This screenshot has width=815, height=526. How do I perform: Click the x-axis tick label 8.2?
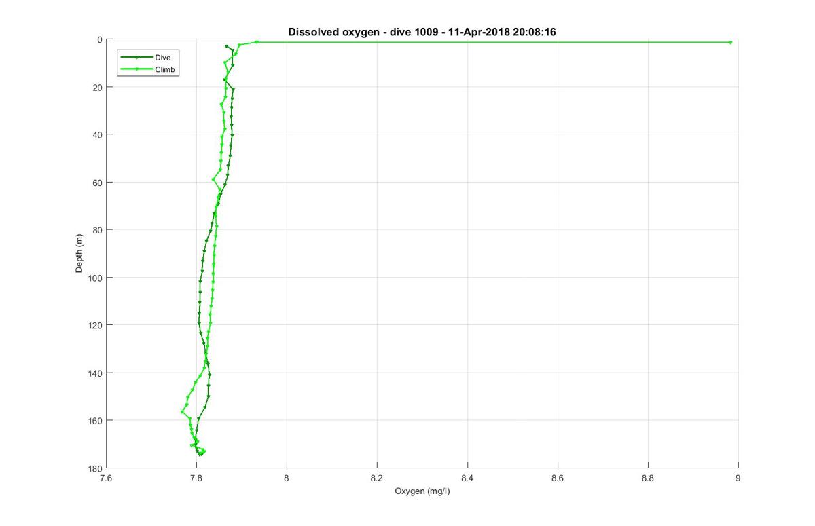coord(377,478)
